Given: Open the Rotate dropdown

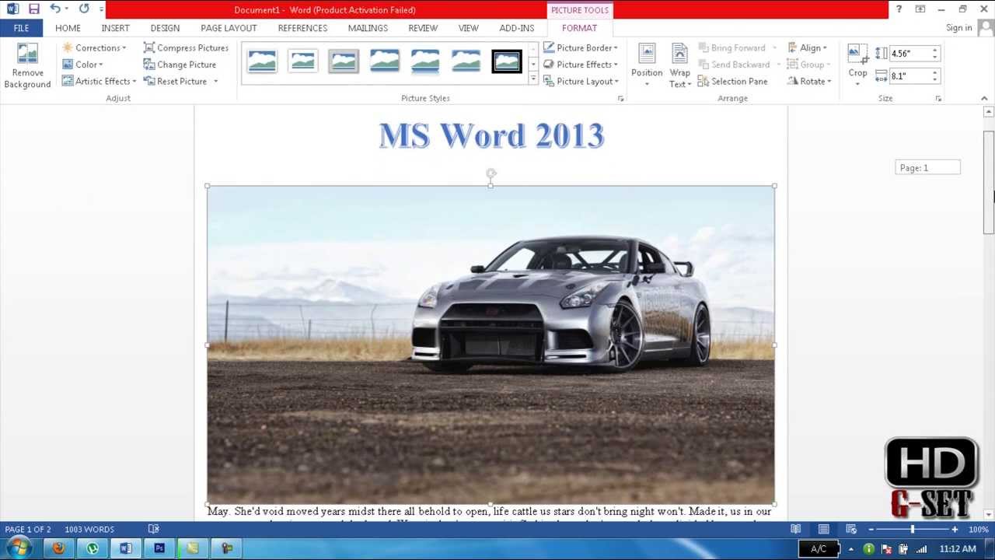Looking at the screenshot, I should click(809, 81).
